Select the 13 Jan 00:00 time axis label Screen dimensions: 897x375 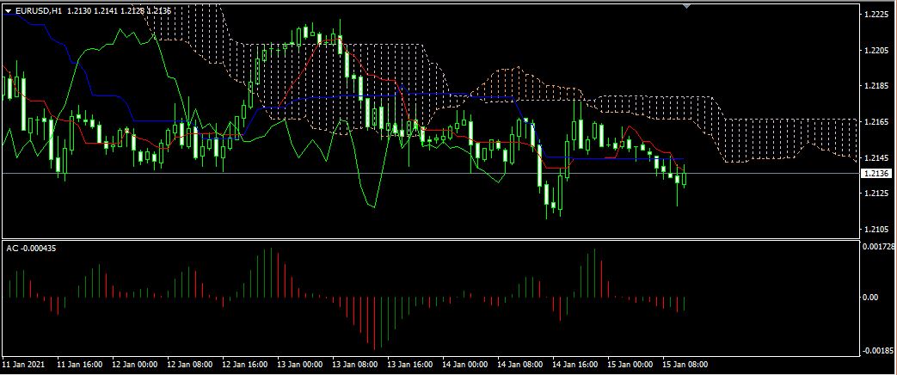tap(301, 365)
